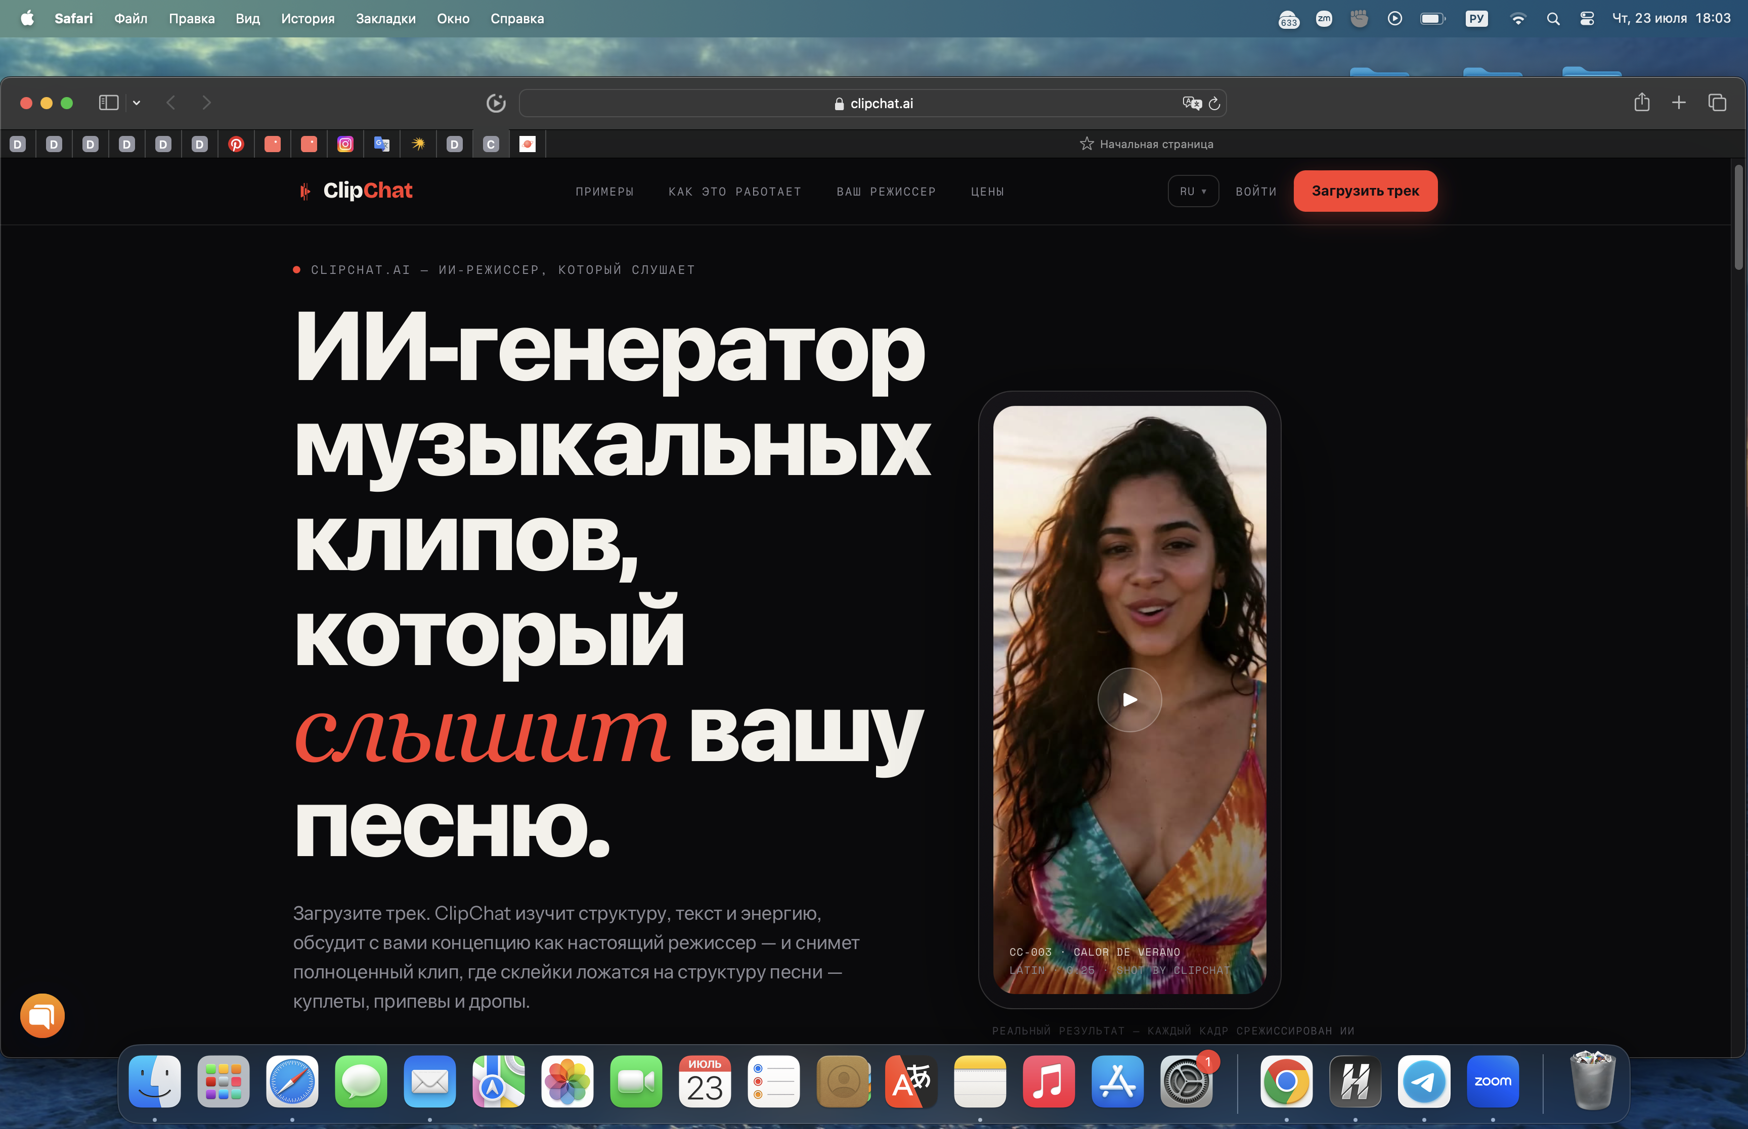Open Control Center in menu bar
Screen dimensions: 1748x1129
coord(1587,18)
